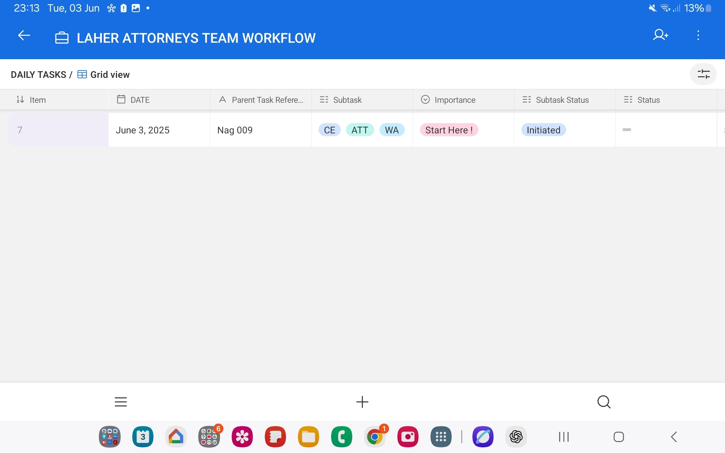
Task: Open Google Home app in dock
Action: tap(176, 437)
